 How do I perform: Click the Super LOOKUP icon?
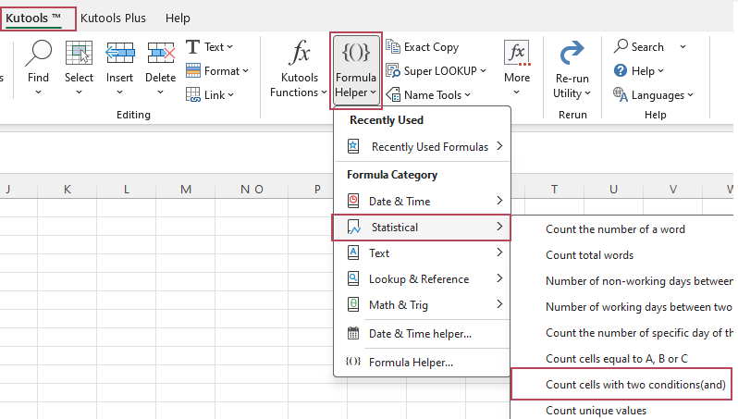393,70
